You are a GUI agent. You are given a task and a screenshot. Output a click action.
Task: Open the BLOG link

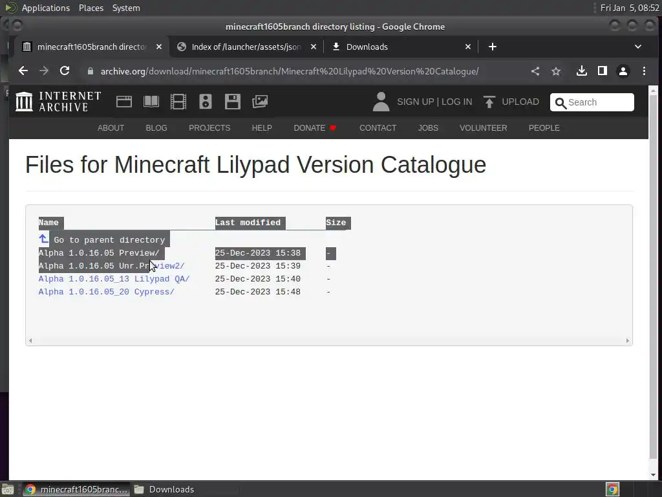click(156, 128)
